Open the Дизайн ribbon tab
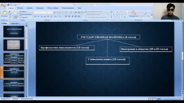This screenshot has height=103, width=184. (30, 8)
